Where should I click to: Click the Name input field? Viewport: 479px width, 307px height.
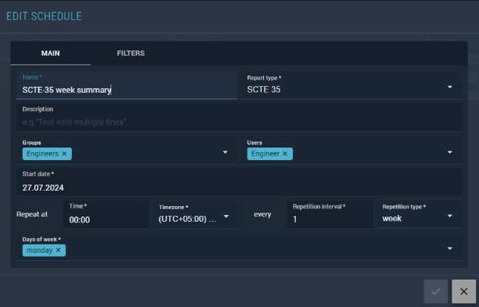pyautogui.click(x=126, y=90)
